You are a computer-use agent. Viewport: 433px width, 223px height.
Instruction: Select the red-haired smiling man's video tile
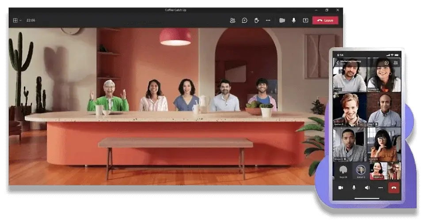click(349, 110)
